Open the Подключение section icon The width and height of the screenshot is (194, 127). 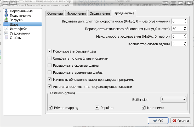point(7,16)
